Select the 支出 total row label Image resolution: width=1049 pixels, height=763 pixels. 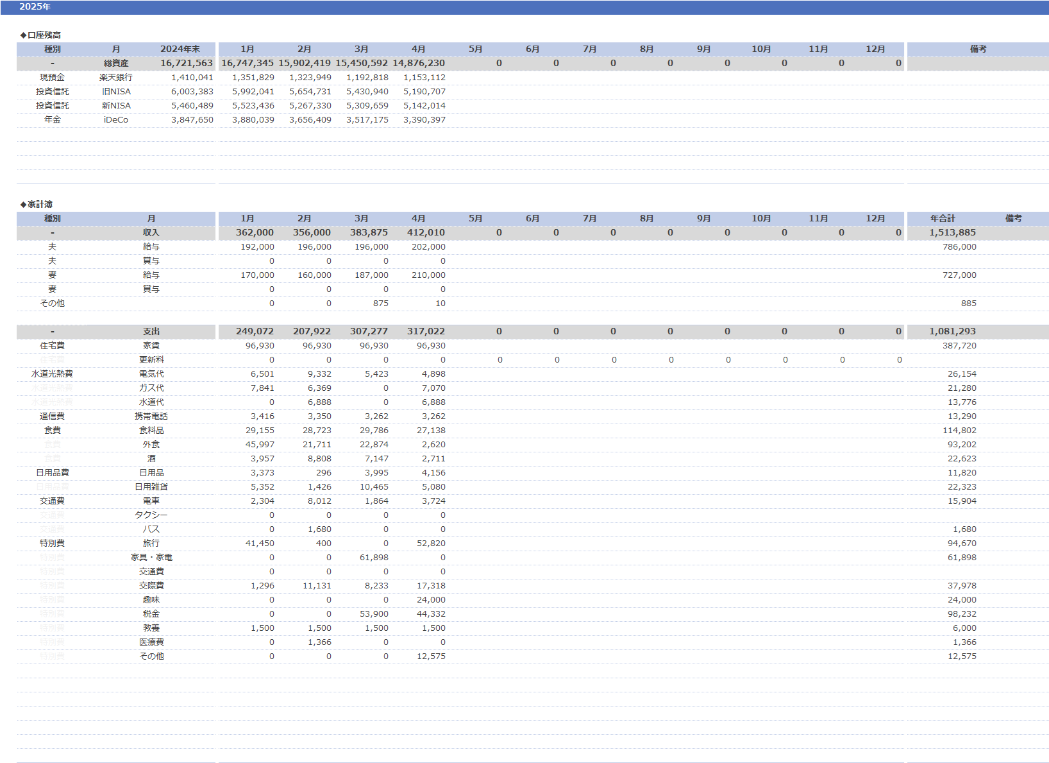coord(151,332)
